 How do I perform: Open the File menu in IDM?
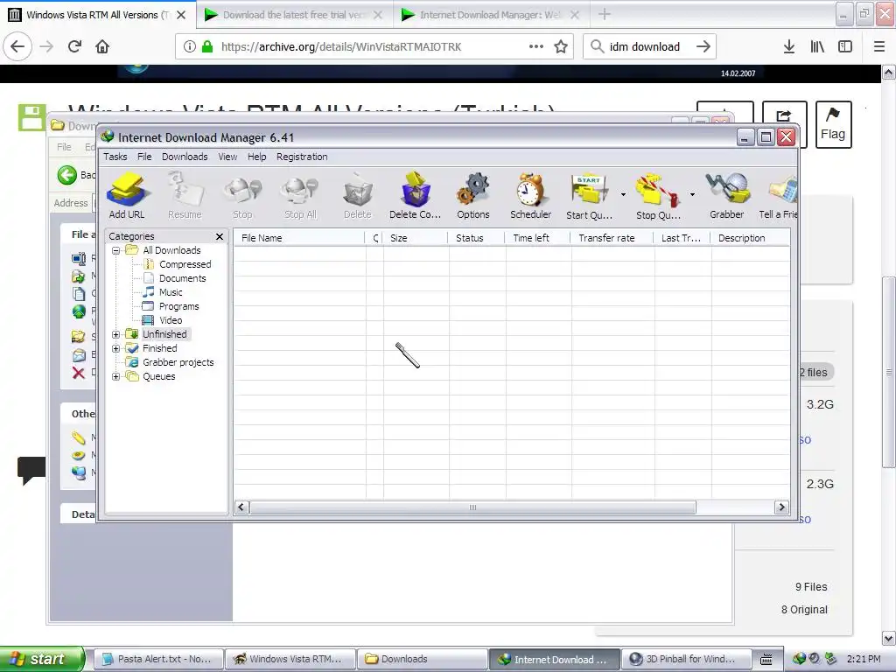[144, 157]
